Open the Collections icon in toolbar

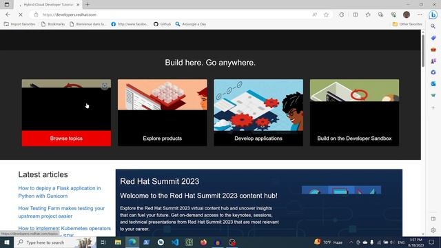[380, 14]
